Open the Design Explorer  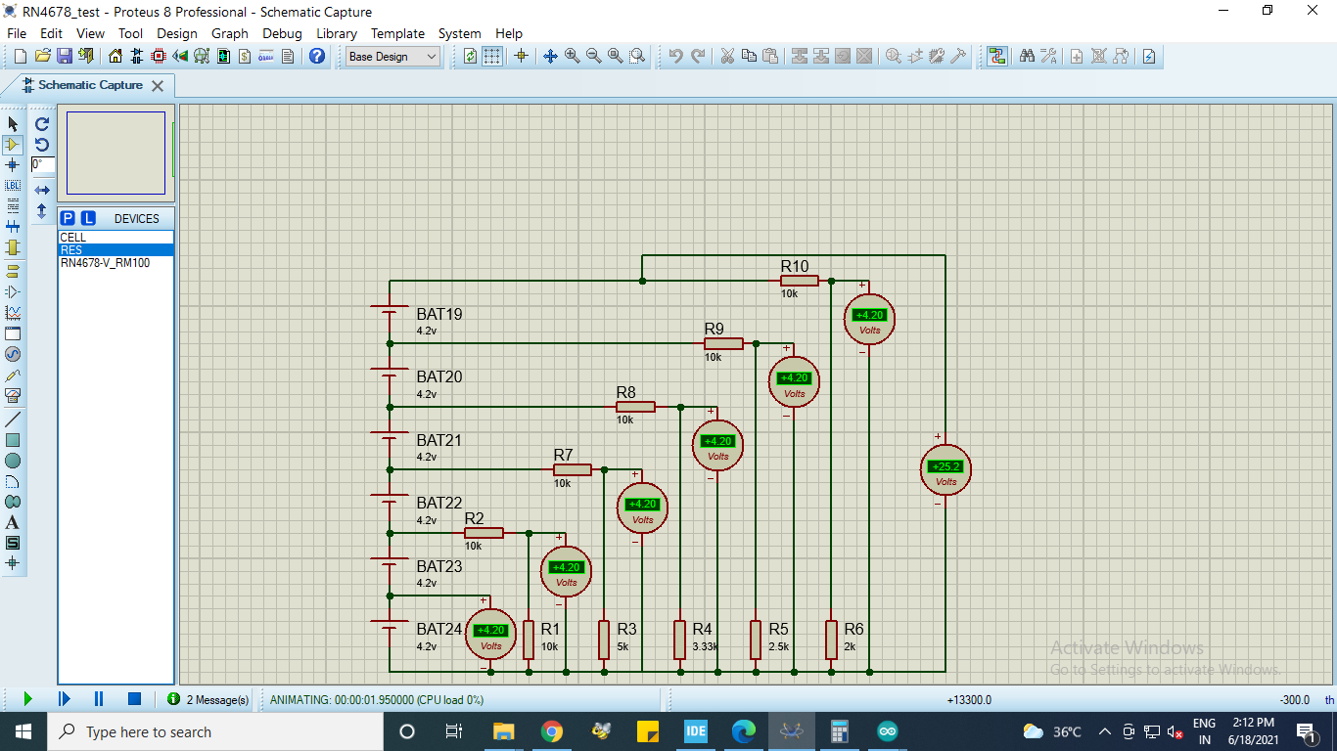tap(201, 56)
